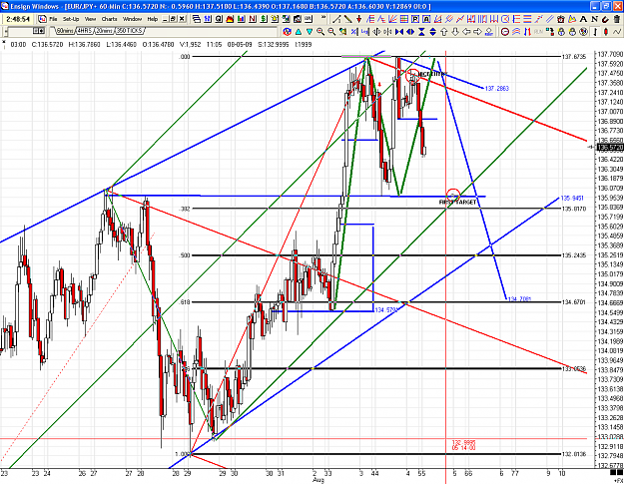Select the grid overlay drawing tool

click(404, 19)
